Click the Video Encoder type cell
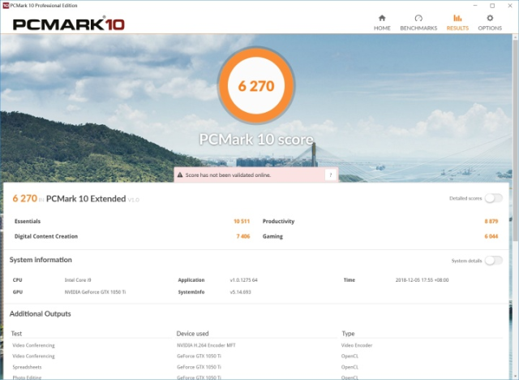This screenshot has height=380, width=519. pyautogui.click(x=357, y=345)
